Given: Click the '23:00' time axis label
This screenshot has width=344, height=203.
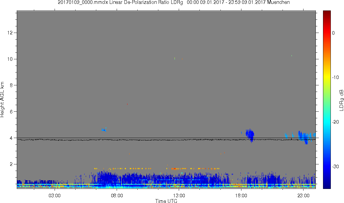Looking at the screenshot, I should [x=303, y=196].
